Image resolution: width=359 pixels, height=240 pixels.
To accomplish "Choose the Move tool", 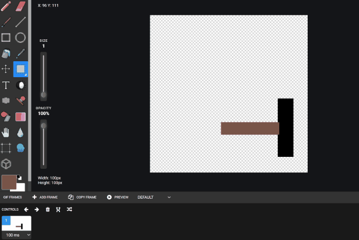I will [6, 69].
